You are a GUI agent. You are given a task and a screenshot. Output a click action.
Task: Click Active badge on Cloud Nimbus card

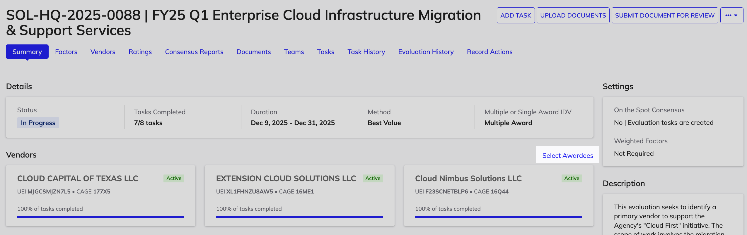click(572, 178)
